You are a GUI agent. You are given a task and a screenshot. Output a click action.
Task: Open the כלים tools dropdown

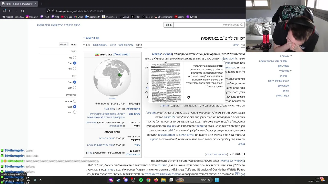(87, 45)
